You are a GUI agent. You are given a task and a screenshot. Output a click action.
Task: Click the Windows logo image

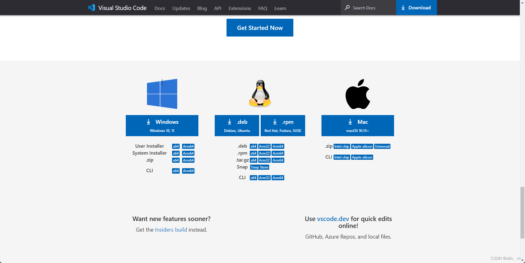coord(162,94)
